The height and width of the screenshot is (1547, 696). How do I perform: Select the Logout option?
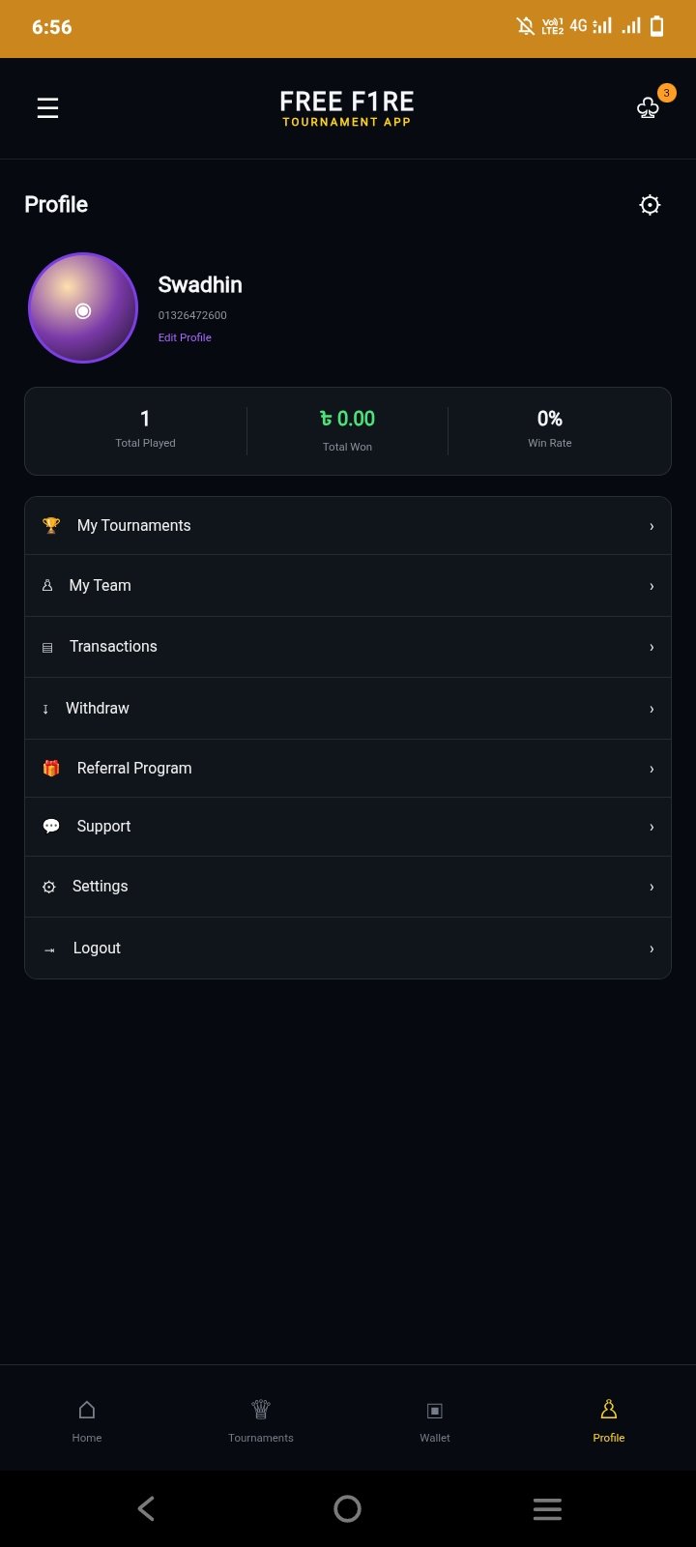point(348,949)
